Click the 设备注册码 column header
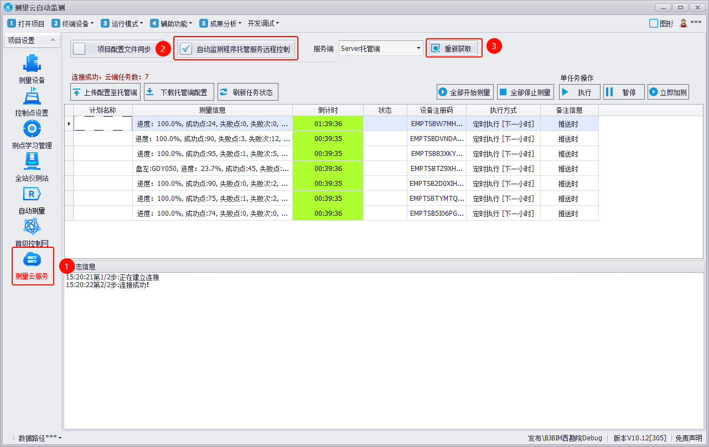The width and height of the screenshot is (709, 447). (436, 110)
